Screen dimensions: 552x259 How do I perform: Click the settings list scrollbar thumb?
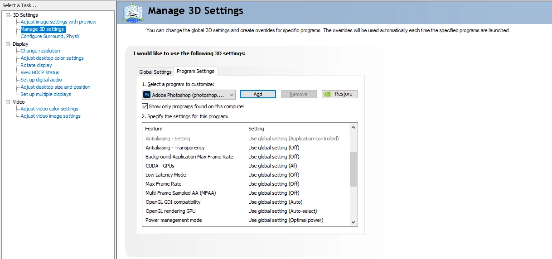pos(353,169)
